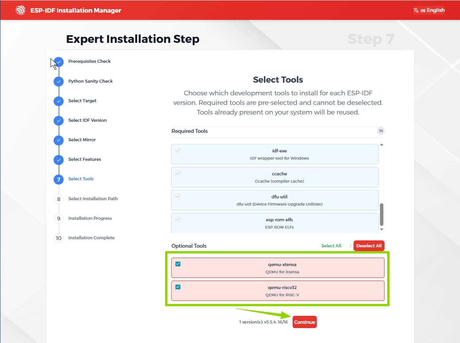
Task: Click the Installation Progress step label
Action: pos(90,218)
